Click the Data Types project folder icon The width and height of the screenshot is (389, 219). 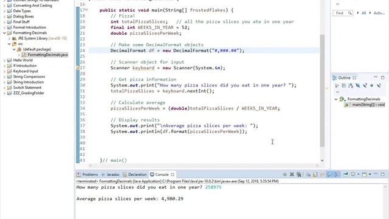(10, 11)
